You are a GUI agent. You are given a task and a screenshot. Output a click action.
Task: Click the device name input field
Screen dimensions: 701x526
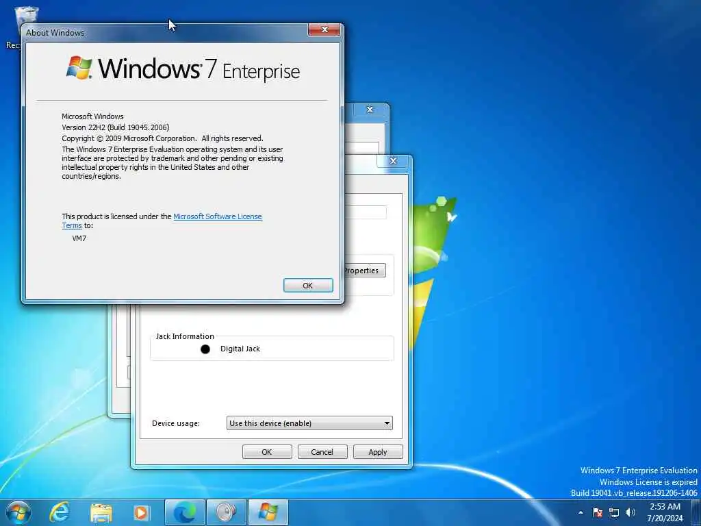(366, 212)
